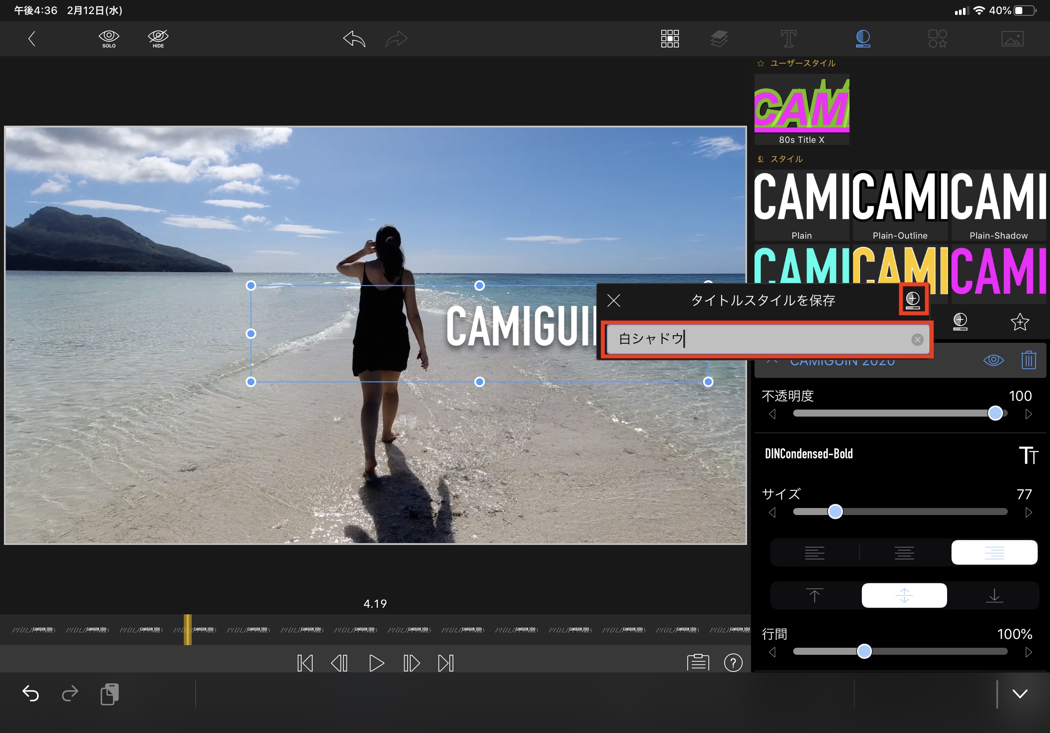Open the grid library icon in the top toolbar
The height and width of the screenshot is (733, 1050).
[670, 38]
